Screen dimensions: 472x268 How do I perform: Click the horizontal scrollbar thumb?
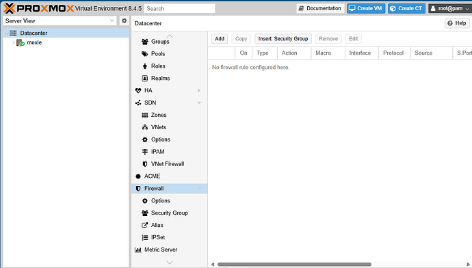point(294,265)
